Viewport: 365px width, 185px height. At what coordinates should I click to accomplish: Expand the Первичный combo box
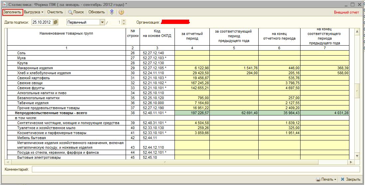[x=102, y=22]
